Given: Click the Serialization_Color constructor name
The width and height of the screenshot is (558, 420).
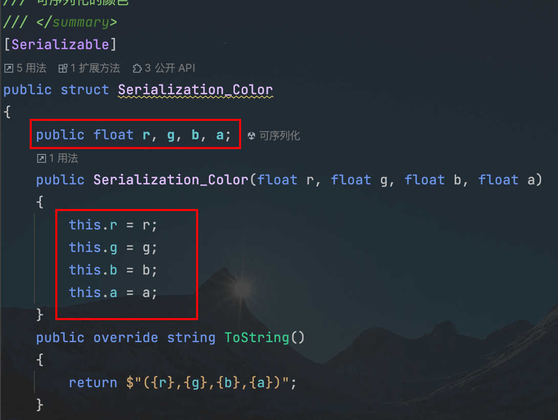Looking at the screenshot, I should point(171,180).
